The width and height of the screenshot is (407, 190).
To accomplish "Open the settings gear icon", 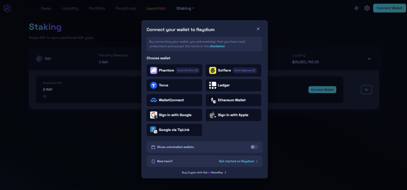I will click(x=367, y=8).
